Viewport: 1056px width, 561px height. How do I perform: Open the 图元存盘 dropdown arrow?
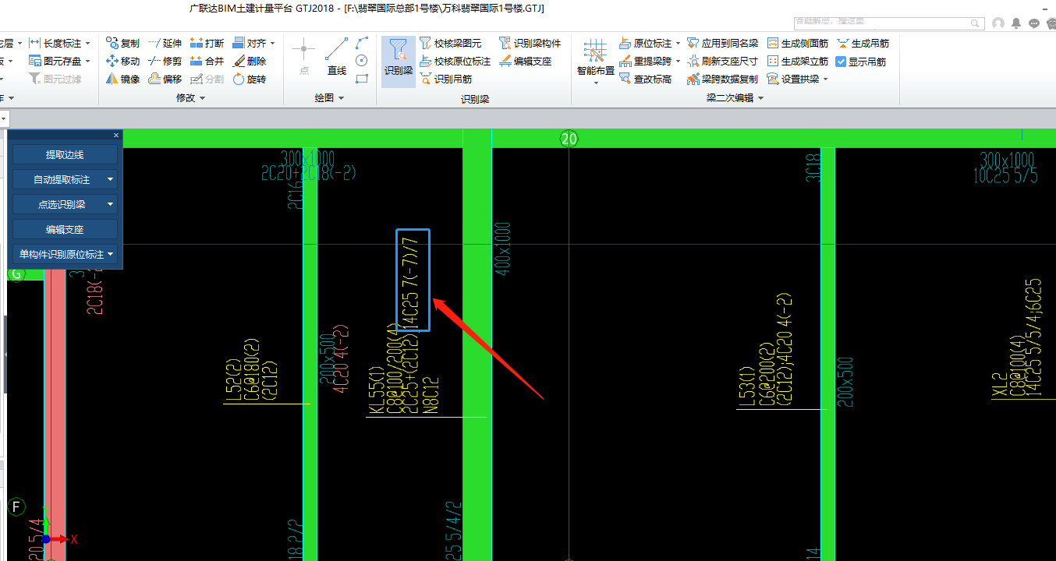pos(87,61)
